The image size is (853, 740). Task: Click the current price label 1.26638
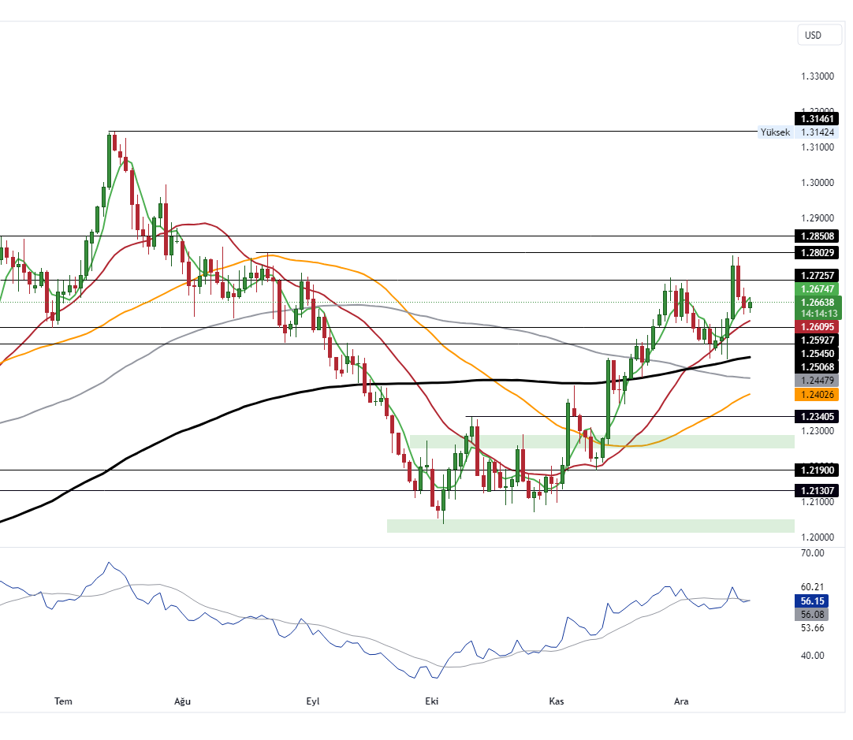coord(816,300)
